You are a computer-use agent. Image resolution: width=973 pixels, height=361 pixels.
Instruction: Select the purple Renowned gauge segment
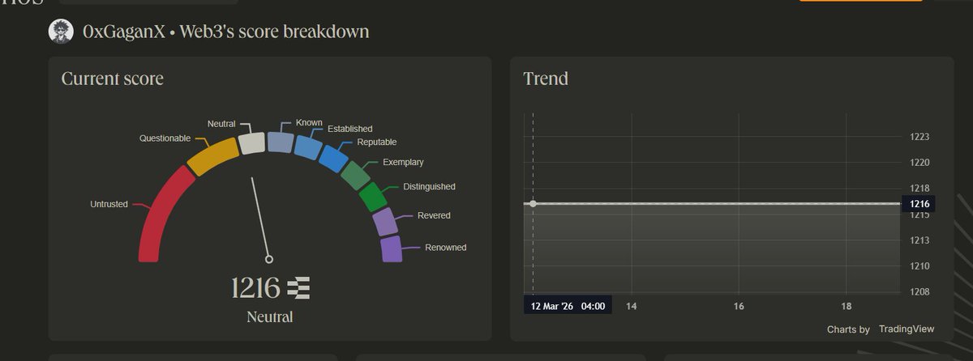tap(392, 248)
